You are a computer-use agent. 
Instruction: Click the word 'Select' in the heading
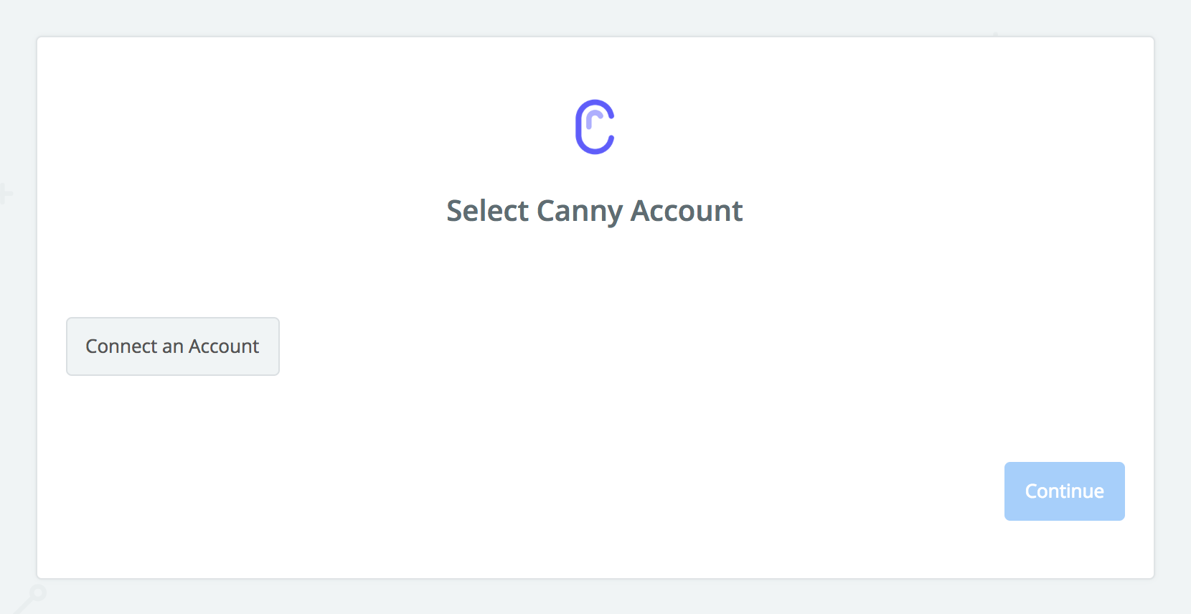click(x=488, y=211)
